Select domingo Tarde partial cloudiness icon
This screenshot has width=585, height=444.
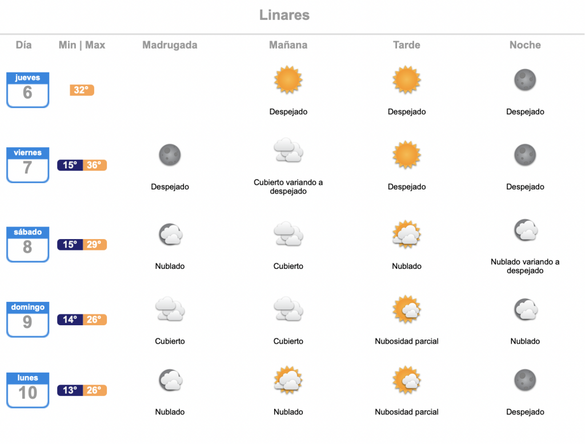pyautogui.click(x=407, y=309)
